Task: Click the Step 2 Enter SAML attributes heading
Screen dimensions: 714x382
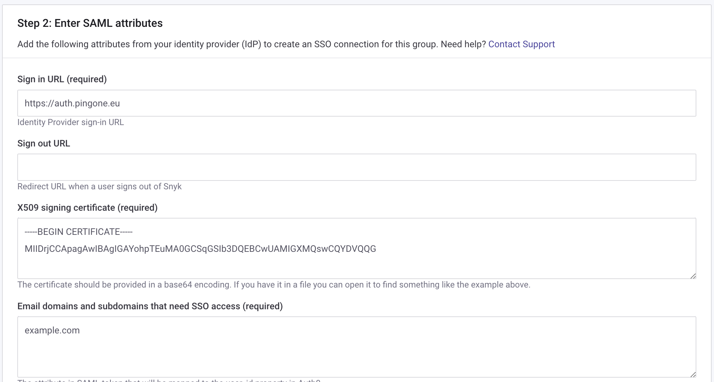Action: (x=90, y=23)
